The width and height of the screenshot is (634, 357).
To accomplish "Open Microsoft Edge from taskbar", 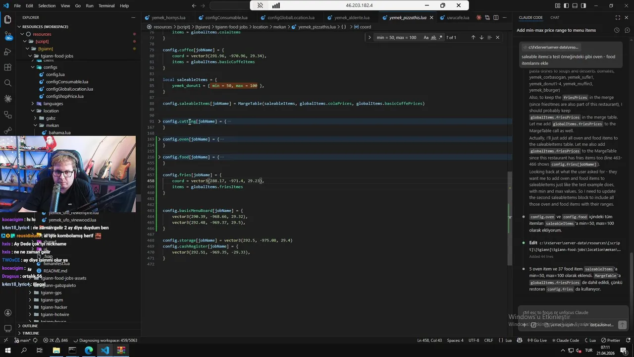I will [x=89, y=350].
